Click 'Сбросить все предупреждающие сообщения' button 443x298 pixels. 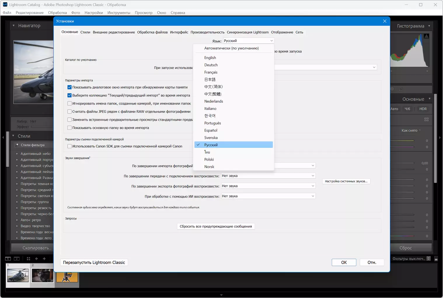point(216,226)
